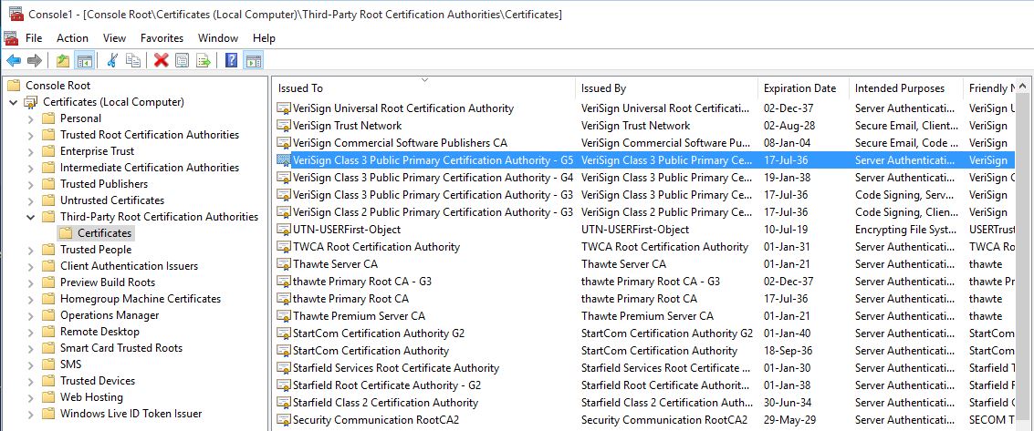Viewport: 1034px width, 431px height.
Task: Select the SMS tree item
Action: coord(70,364)
